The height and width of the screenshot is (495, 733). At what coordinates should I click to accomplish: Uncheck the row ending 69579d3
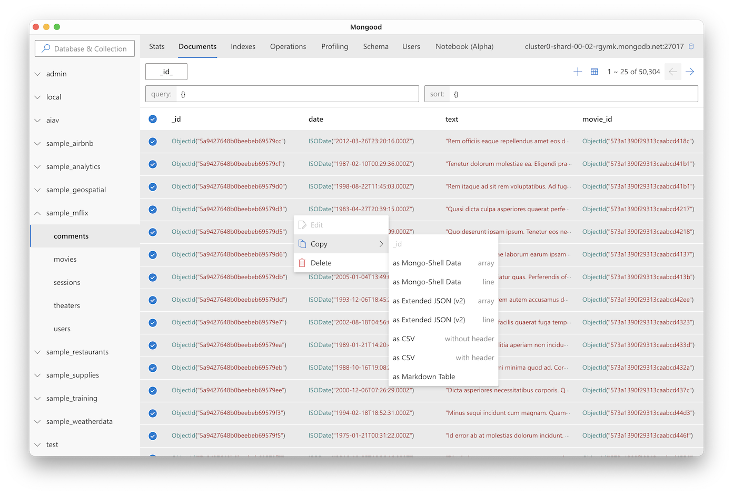tap(153, 209)
